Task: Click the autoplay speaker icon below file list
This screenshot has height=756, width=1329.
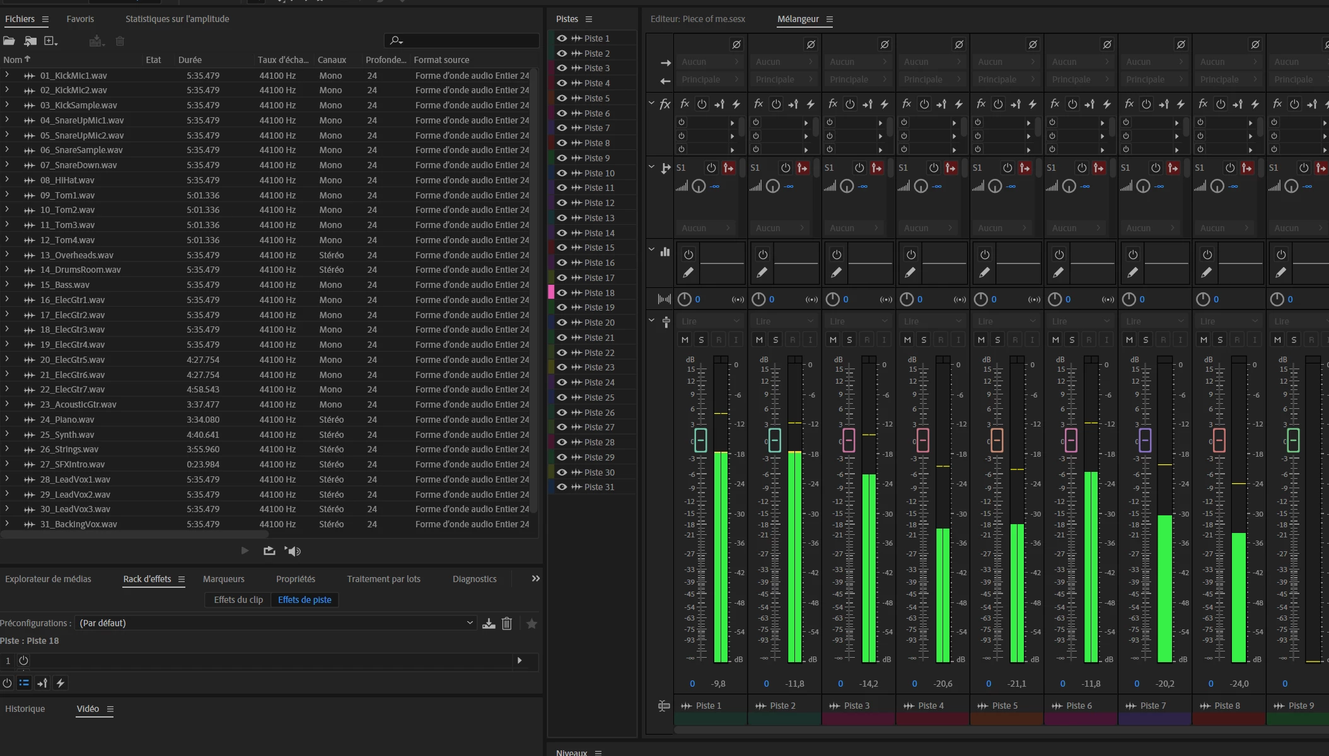Action: pyautogui.click(x=293, y=551)
